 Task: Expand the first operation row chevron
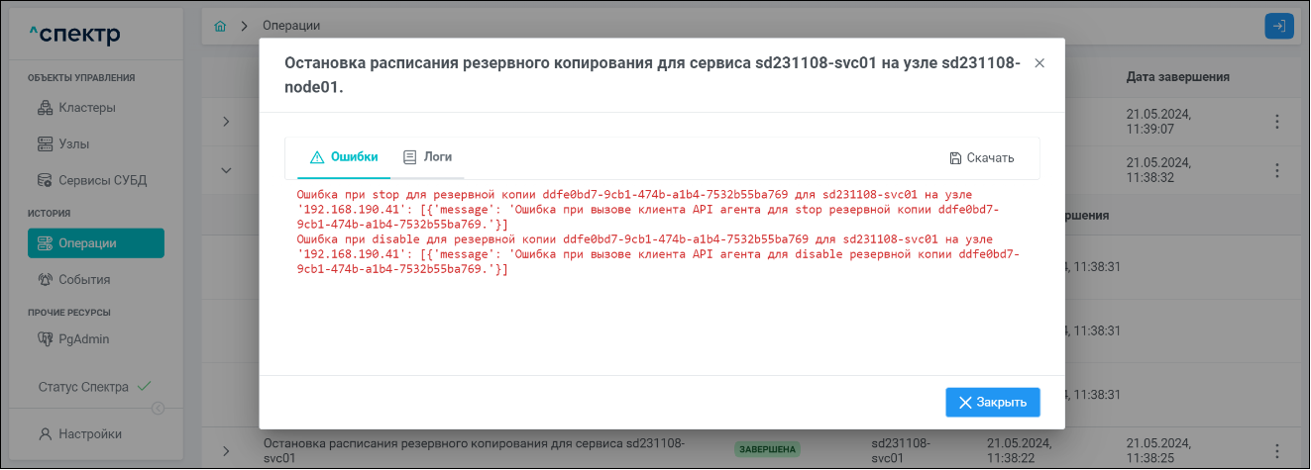(225, 122)
